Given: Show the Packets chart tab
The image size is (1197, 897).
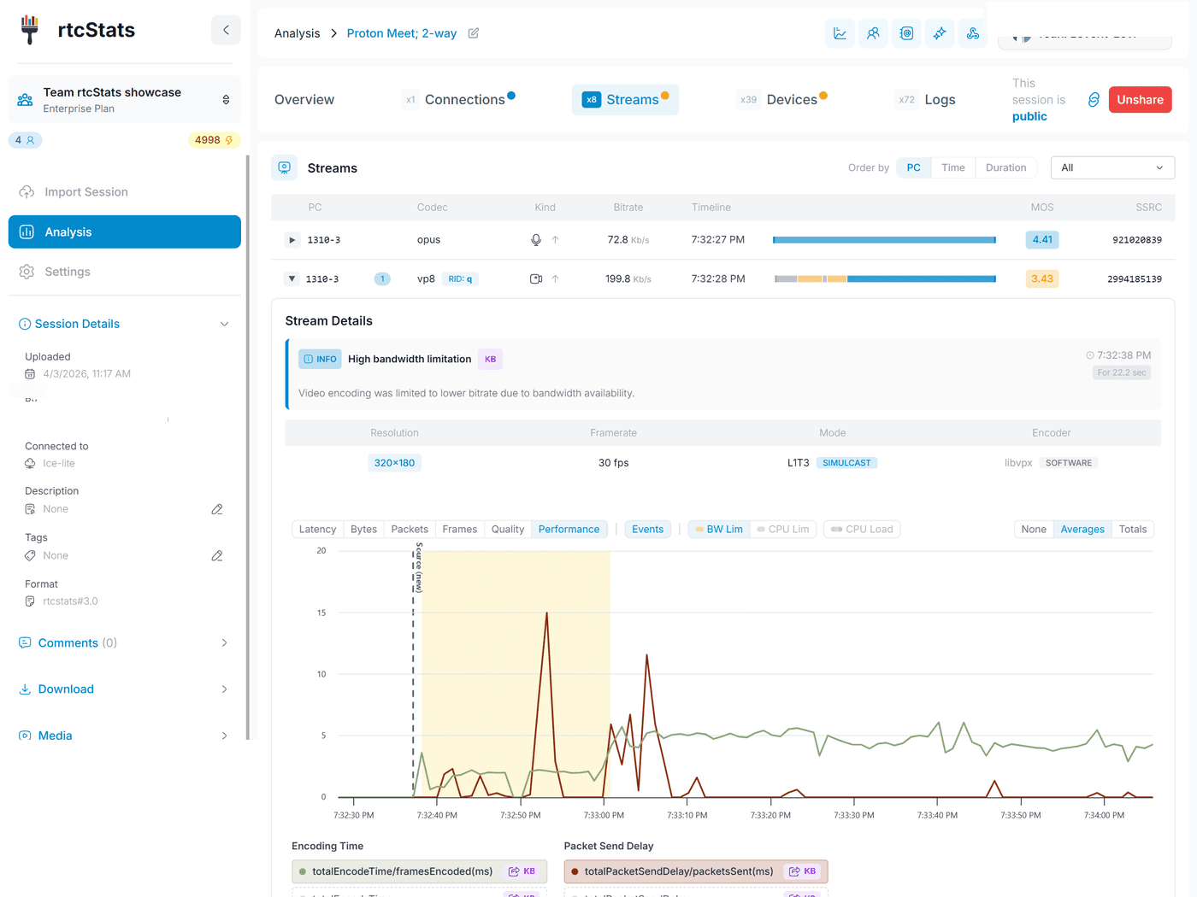Looking at the screenshot, I should 410,530.
